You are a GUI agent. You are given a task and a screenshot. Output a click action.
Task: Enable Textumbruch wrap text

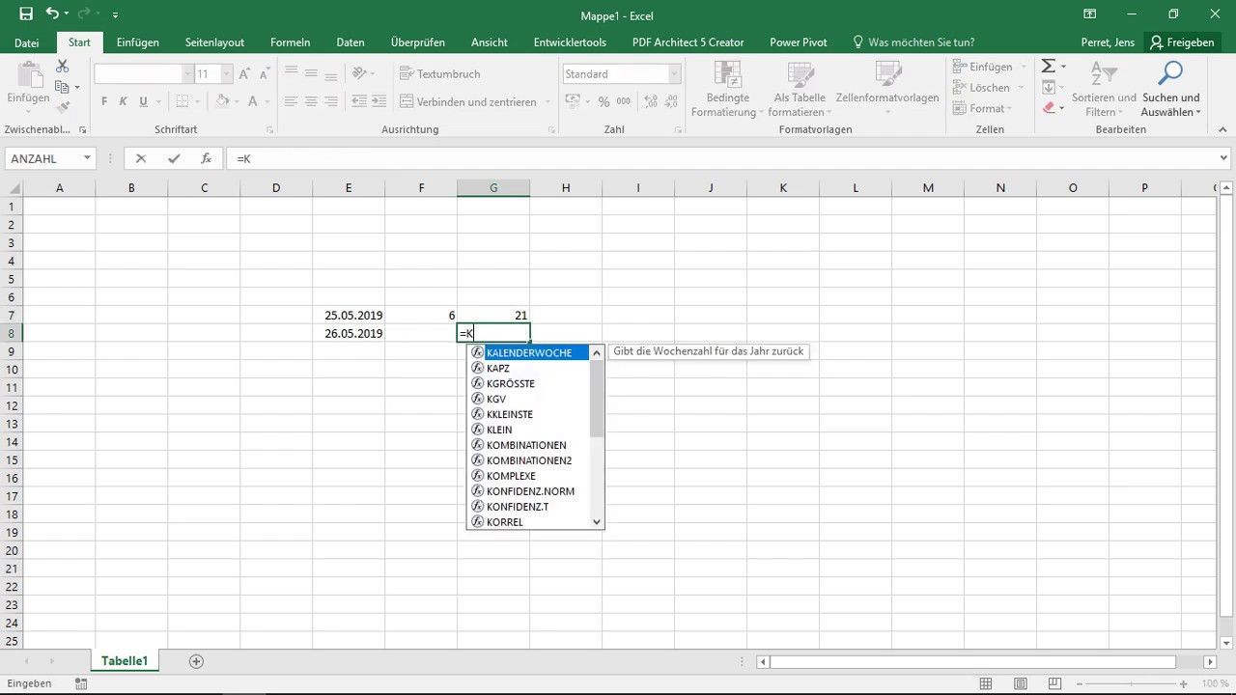(440, 73)
